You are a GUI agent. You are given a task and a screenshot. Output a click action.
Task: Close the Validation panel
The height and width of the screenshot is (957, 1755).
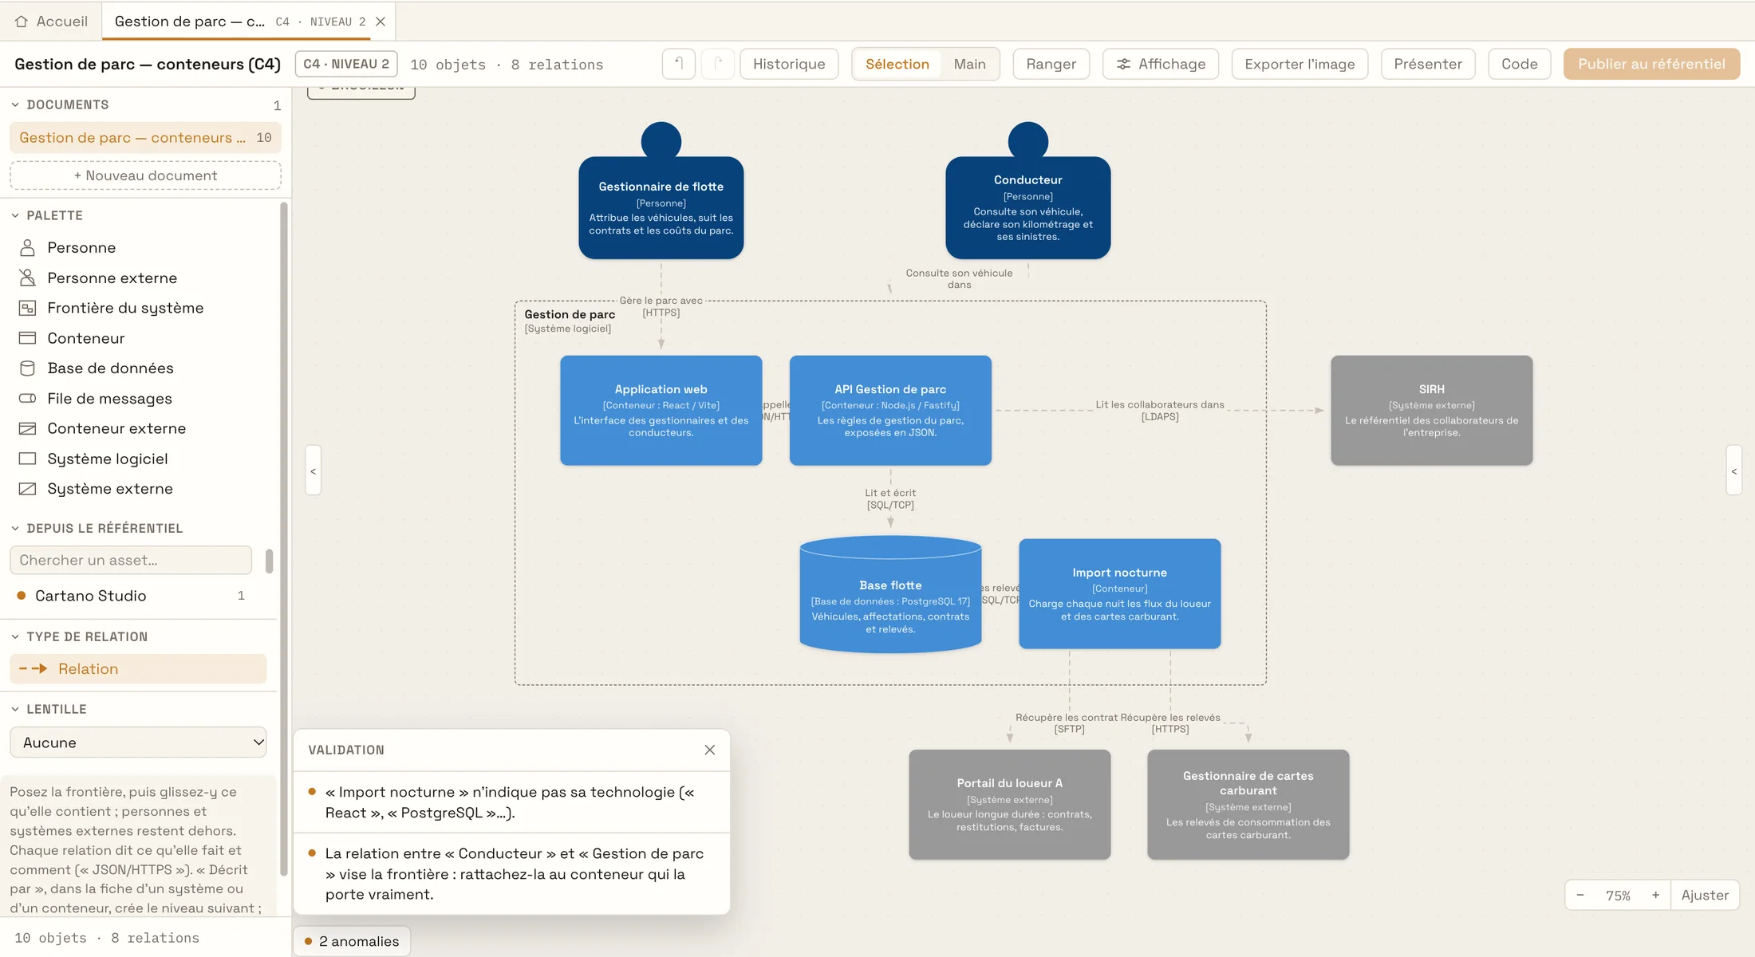point(710,750)
